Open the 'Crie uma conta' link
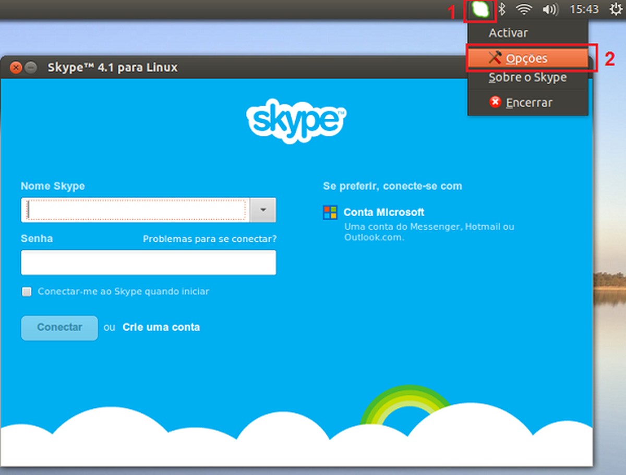The image size is (626, 475). 161,327
